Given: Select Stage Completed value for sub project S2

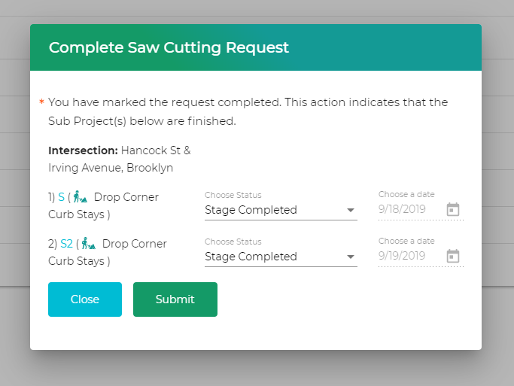Looking at the screenshot, I should pos(251,257).
